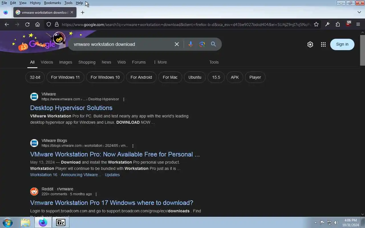365x228 pixels.
Task: Filter results For Android
Action: 141,77
